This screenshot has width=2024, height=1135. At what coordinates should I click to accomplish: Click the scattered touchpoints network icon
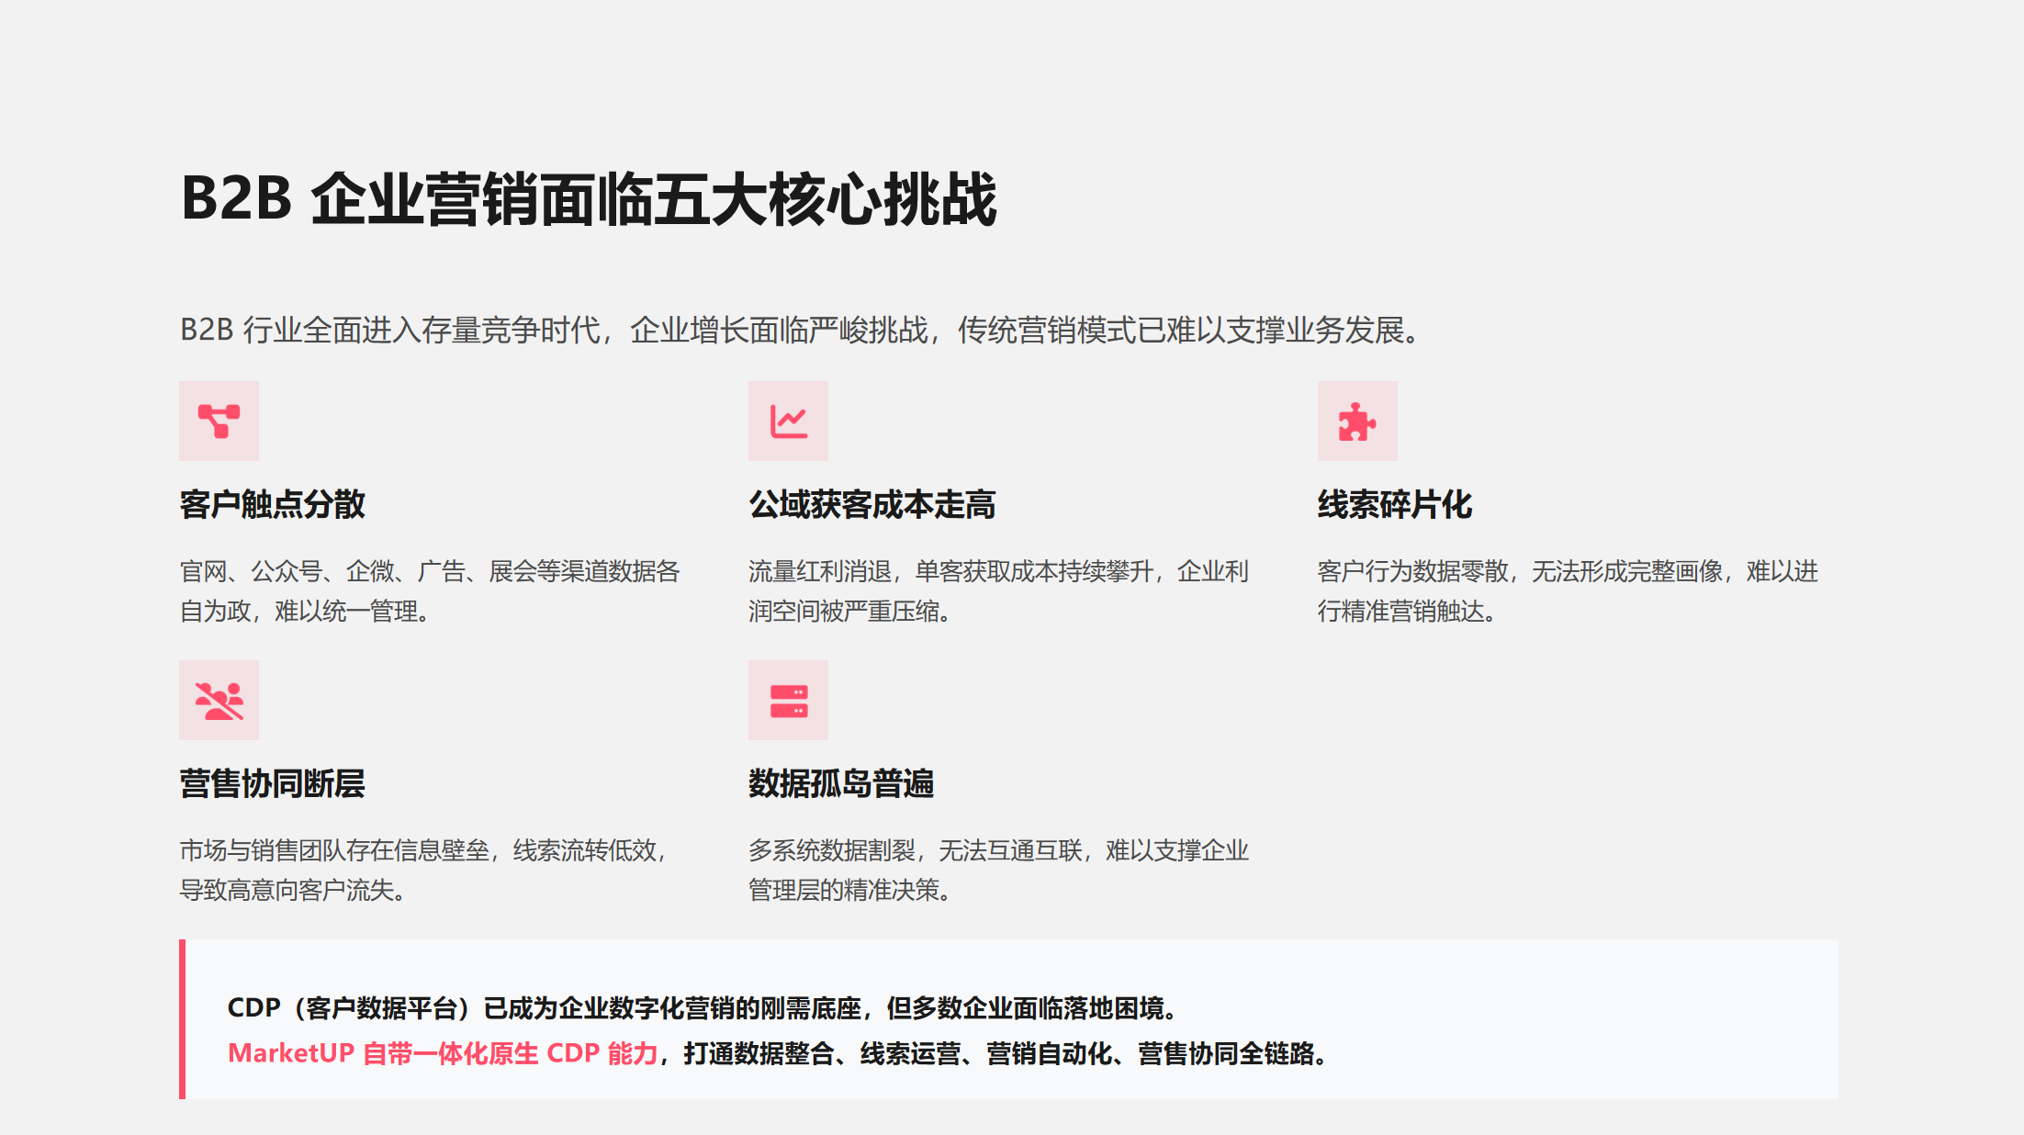tap(219, 421)
